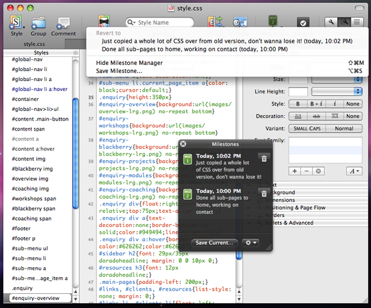Select the #global-nav li a:hover style
Screen dimensions: 371x308
click(x=40, y=89)
